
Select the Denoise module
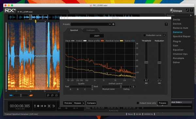click(177, 32)
